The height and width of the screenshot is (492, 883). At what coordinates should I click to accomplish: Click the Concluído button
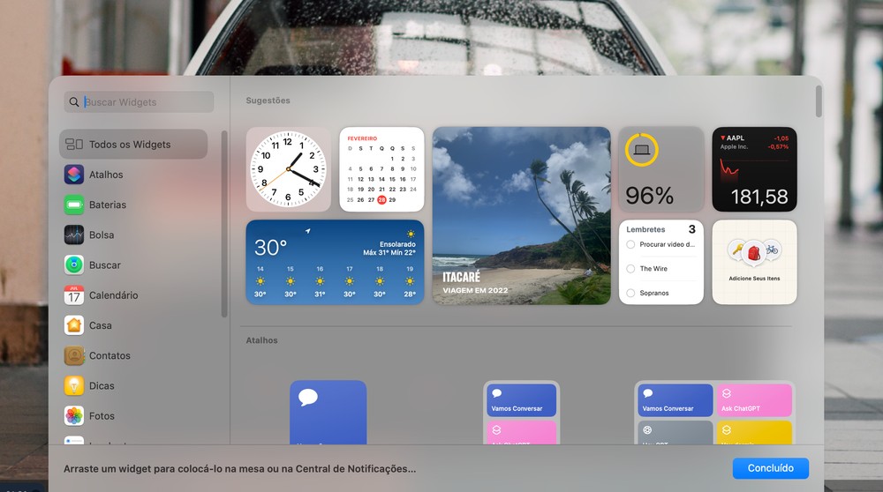point(770,468)
